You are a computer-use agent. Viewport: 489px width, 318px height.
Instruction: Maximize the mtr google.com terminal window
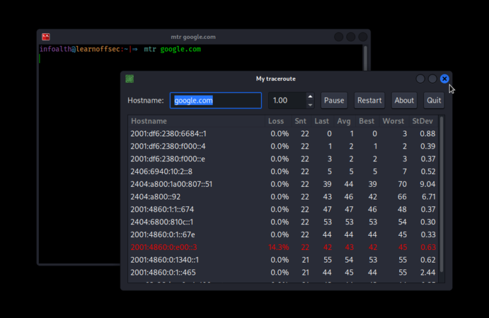coord(351,37)
